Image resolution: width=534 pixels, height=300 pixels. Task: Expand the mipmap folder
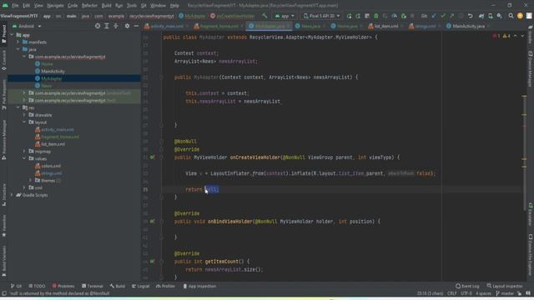[24, 152]
